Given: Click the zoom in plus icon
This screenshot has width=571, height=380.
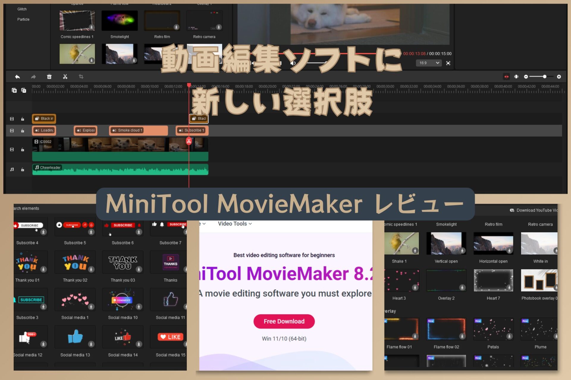Looking at the screenshot, I should point(559,77).
